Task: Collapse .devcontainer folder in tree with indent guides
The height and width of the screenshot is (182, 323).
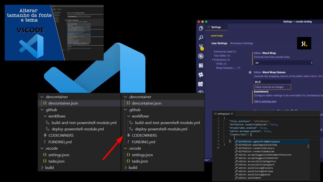Action: click(125, 97)
